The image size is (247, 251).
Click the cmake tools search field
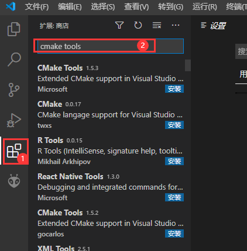[x=111, y=46]
